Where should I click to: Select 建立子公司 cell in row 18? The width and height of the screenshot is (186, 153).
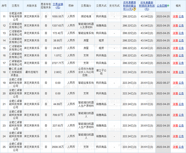(x=101, y=72)
